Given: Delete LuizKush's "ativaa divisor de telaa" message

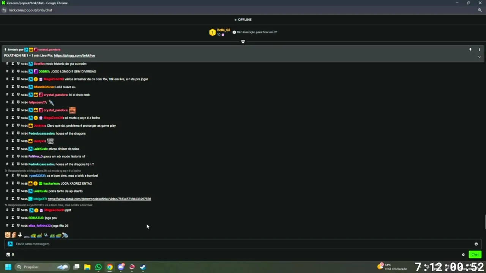Looking at the screenshot, I should [7, 149].
